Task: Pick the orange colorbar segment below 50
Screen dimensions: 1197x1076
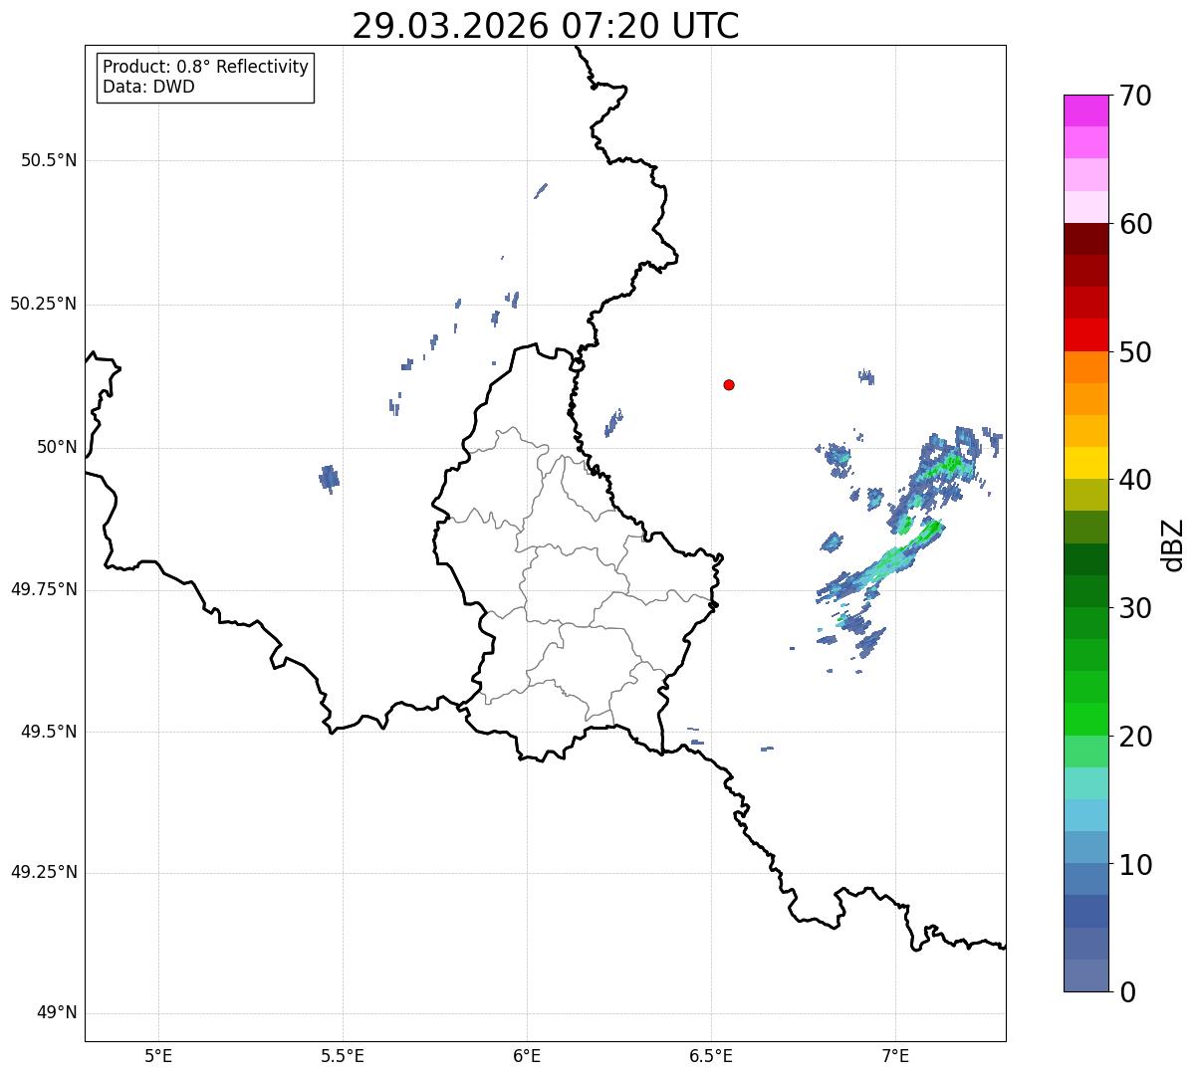Action: pyautogui.click(x=1086, y=367)
